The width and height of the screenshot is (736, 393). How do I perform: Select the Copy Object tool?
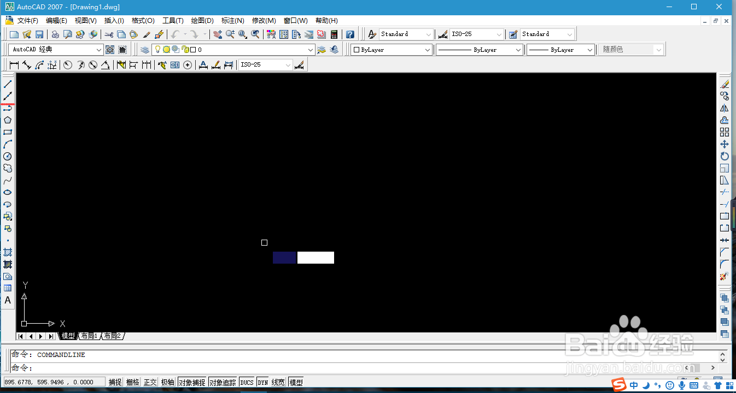tap(725, 96)
